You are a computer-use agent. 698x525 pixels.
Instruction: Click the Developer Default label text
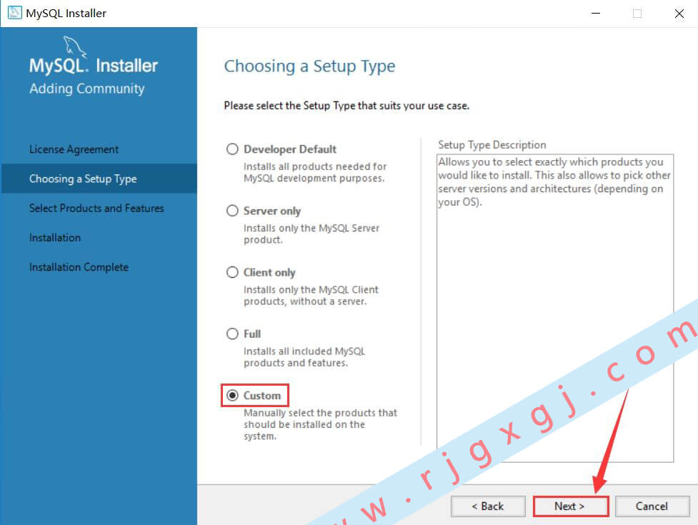[x=290, y=149]
